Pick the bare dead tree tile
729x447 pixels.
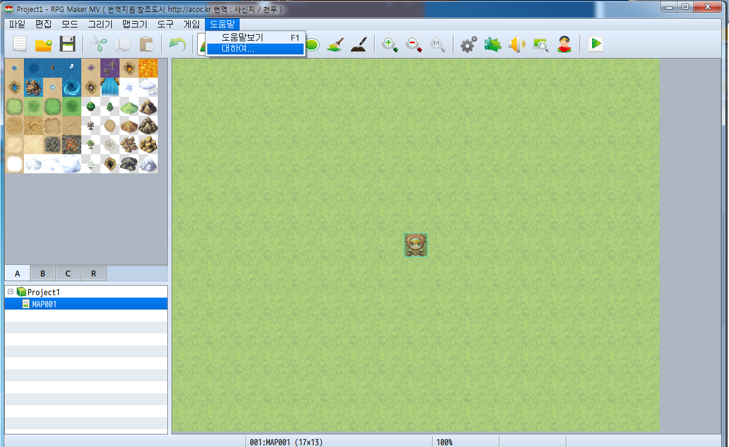[x=91, y=125]
